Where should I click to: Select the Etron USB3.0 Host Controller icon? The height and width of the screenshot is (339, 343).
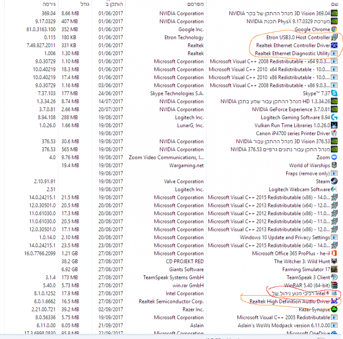[334, 37]
